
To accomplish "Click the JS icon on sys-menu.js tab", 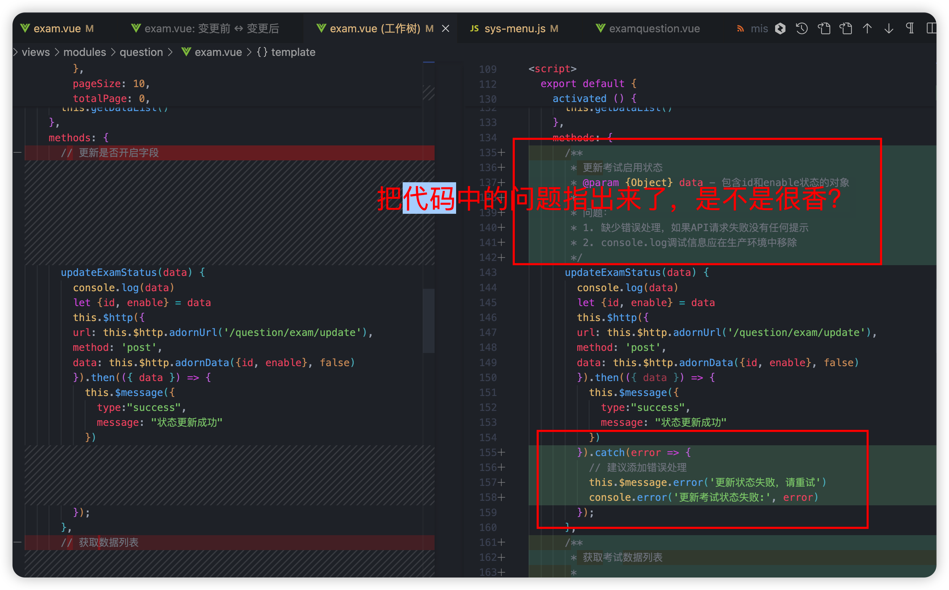I will click(474, 28).
